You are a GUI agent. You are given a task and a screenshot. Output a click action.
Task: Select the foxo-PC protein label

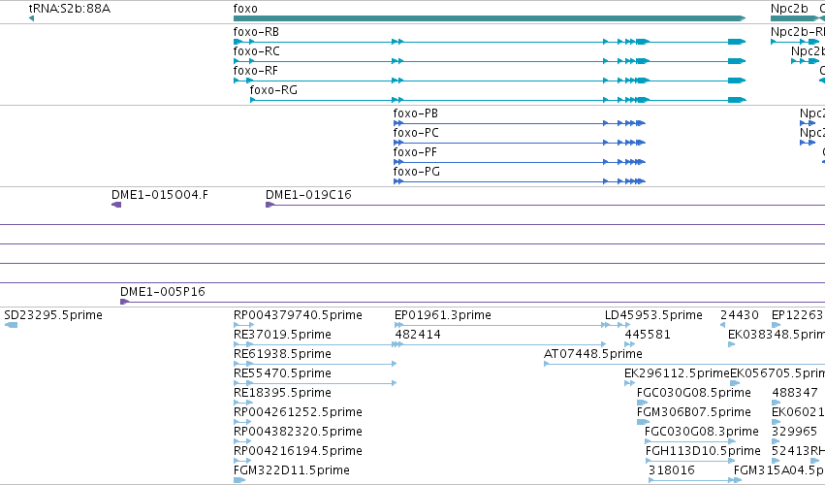tap(416, 133)
